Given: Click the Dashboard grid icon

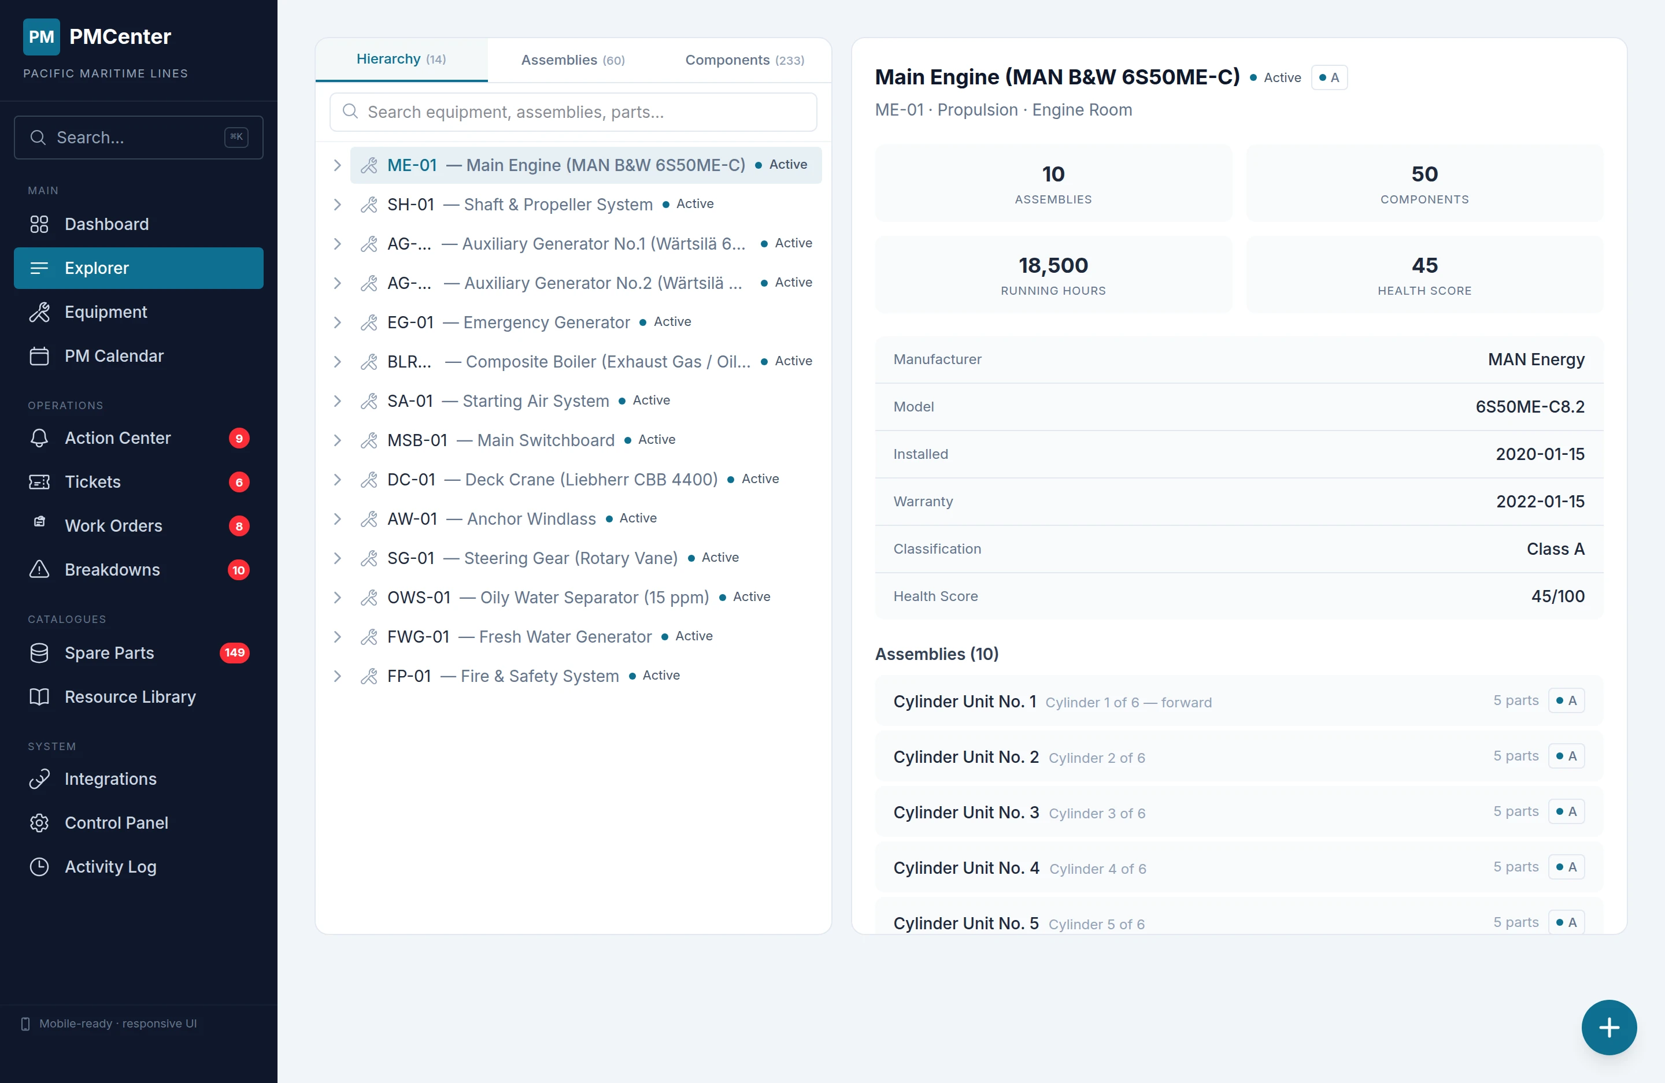Looking at the screenshot, I should (39, 224).
